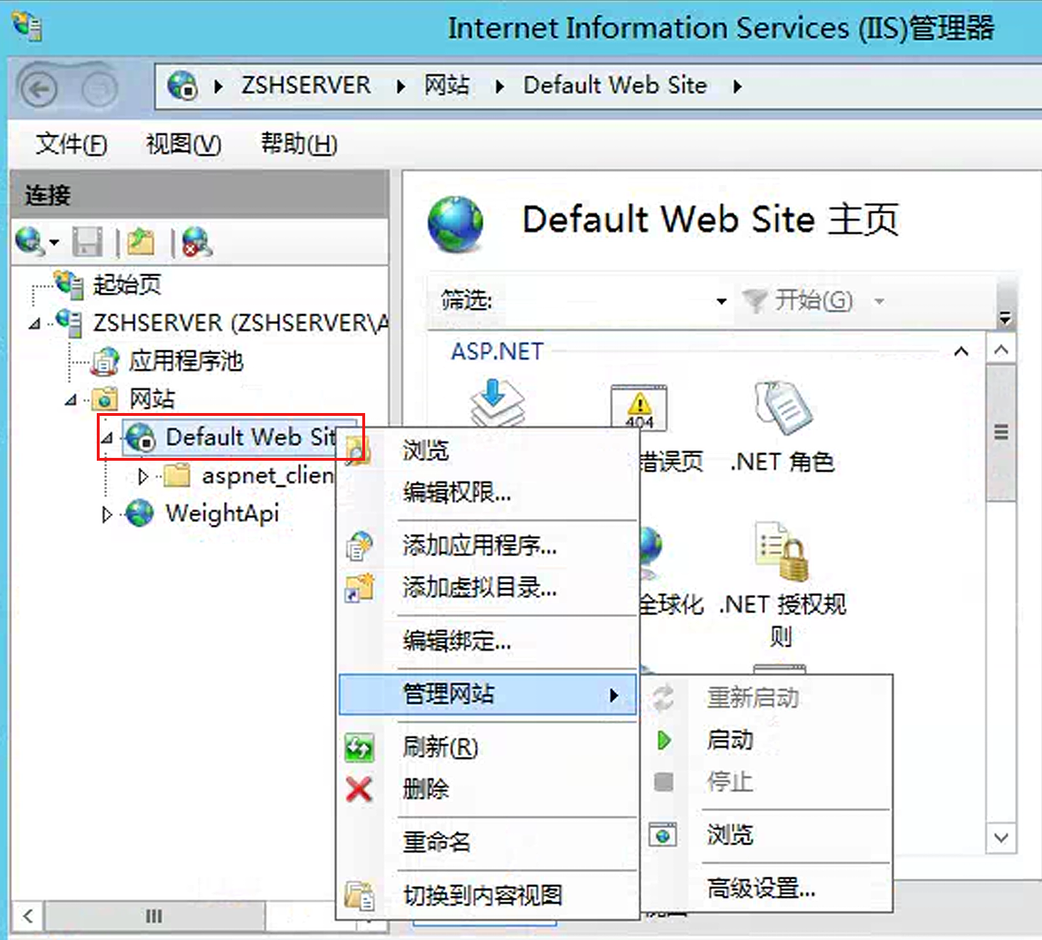
Task: Click the red X delete icon
Action: coord(359,789)
